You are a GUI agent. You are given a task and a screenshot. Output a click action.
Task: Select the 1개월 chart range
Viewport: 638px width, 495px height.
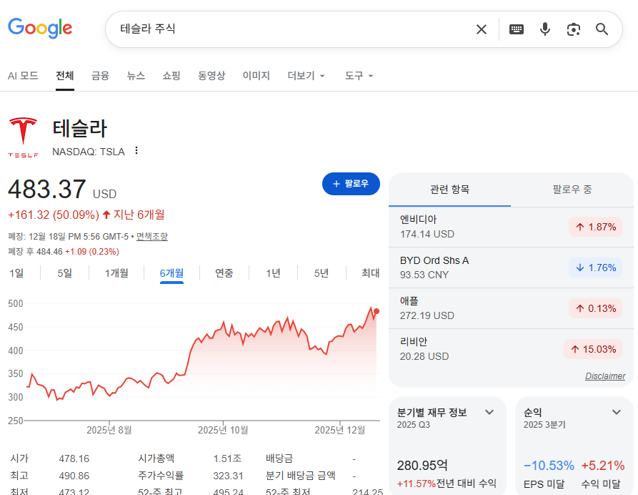pos(116,273)
